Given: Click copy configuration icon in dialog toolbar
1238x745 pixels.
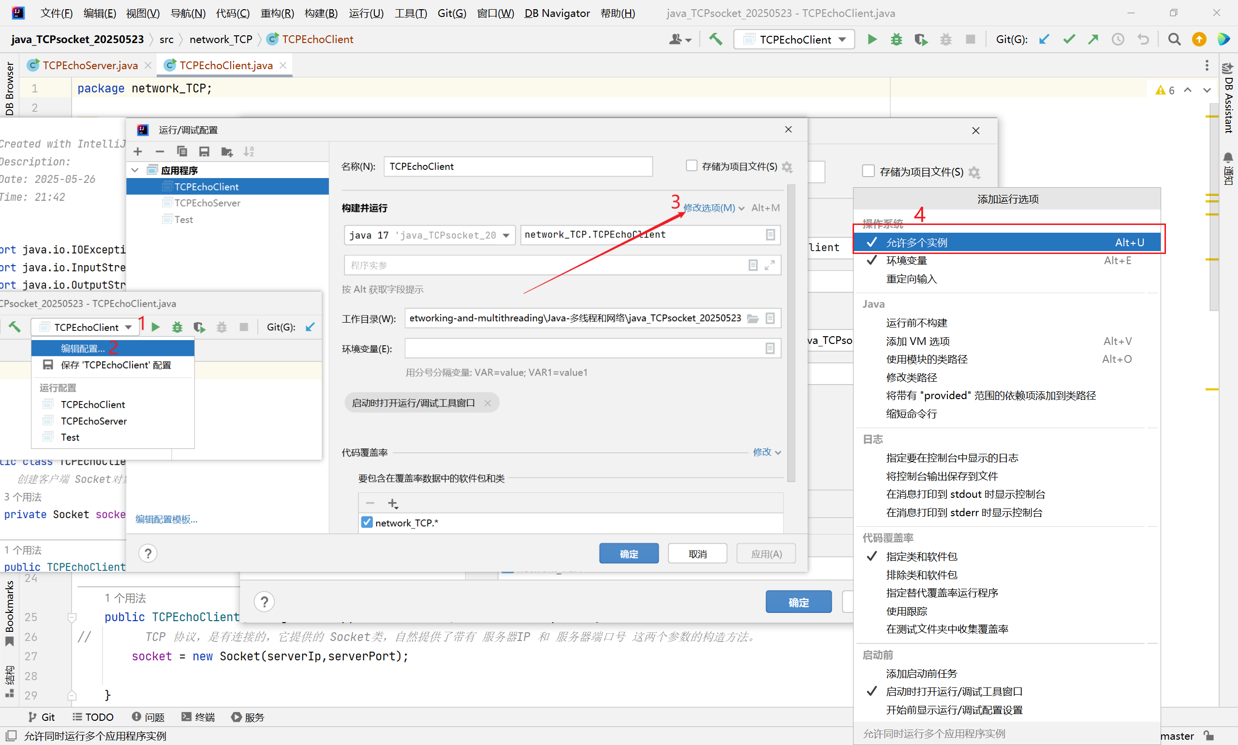Looking at the screenshot, I should pyautogui.click(x=182, y=151).
